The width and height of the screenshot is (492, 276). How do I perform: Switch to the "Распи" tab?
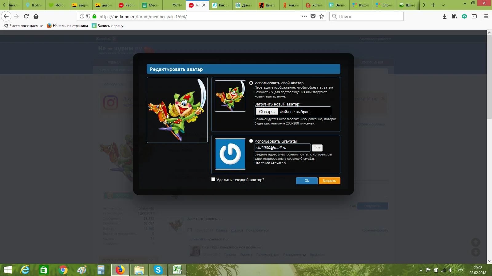[x=127, y=5]
